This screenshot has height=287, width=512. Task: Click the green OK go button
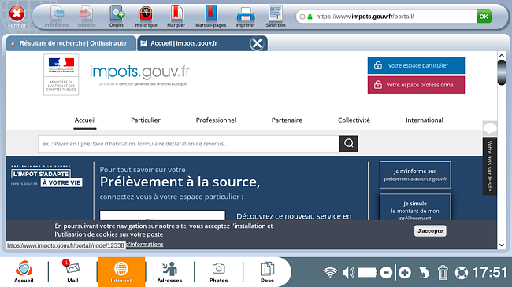pos(484,17)
